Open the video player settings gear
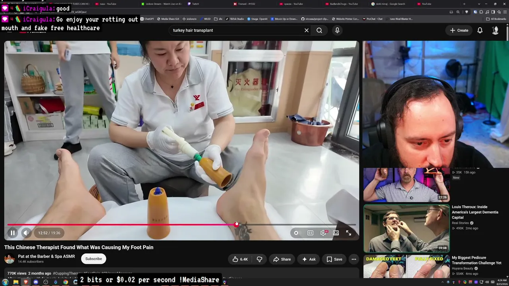 coord(323,233)
